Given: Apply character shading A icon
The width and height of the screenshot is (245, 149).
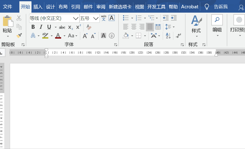Looking at the screenshot, I should [x=103, y=36].
